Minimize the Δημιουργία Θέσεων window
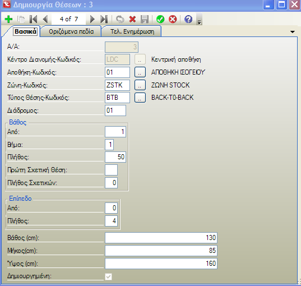Viewport: 301px width, 286px height. [268, 4]
